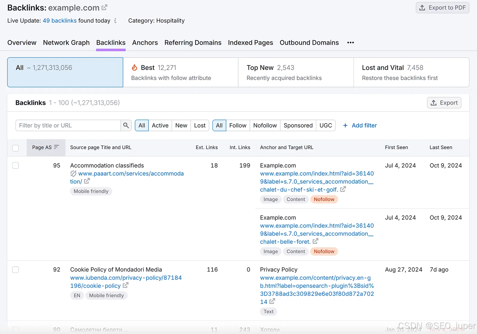Select the New status filter
This screenshot has height=334, width=477.
point(181,126)
